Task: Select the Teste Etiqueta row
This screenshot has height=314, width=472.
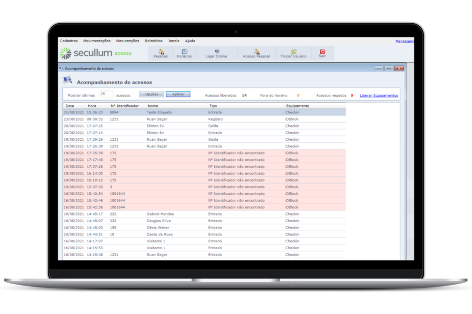Action: 205,112
